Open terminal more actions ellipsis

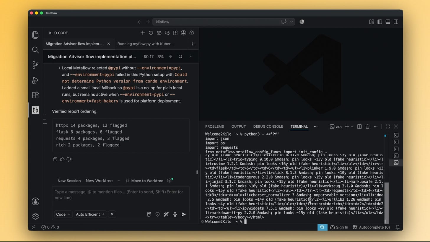click(x=376, y=126)
